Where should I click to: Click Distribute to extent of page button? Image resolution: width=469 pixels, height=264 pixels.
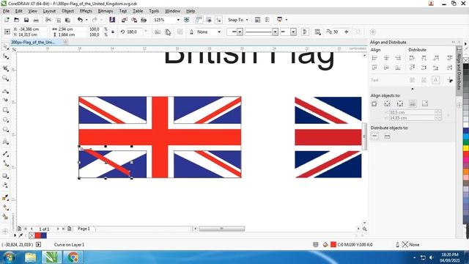[387, 136]
